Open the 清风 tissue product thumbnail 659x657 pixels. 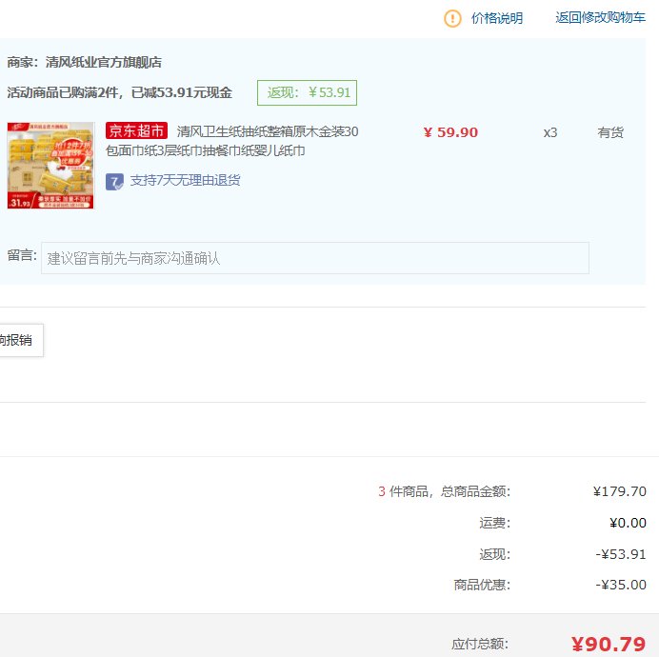tap(50, 166)
